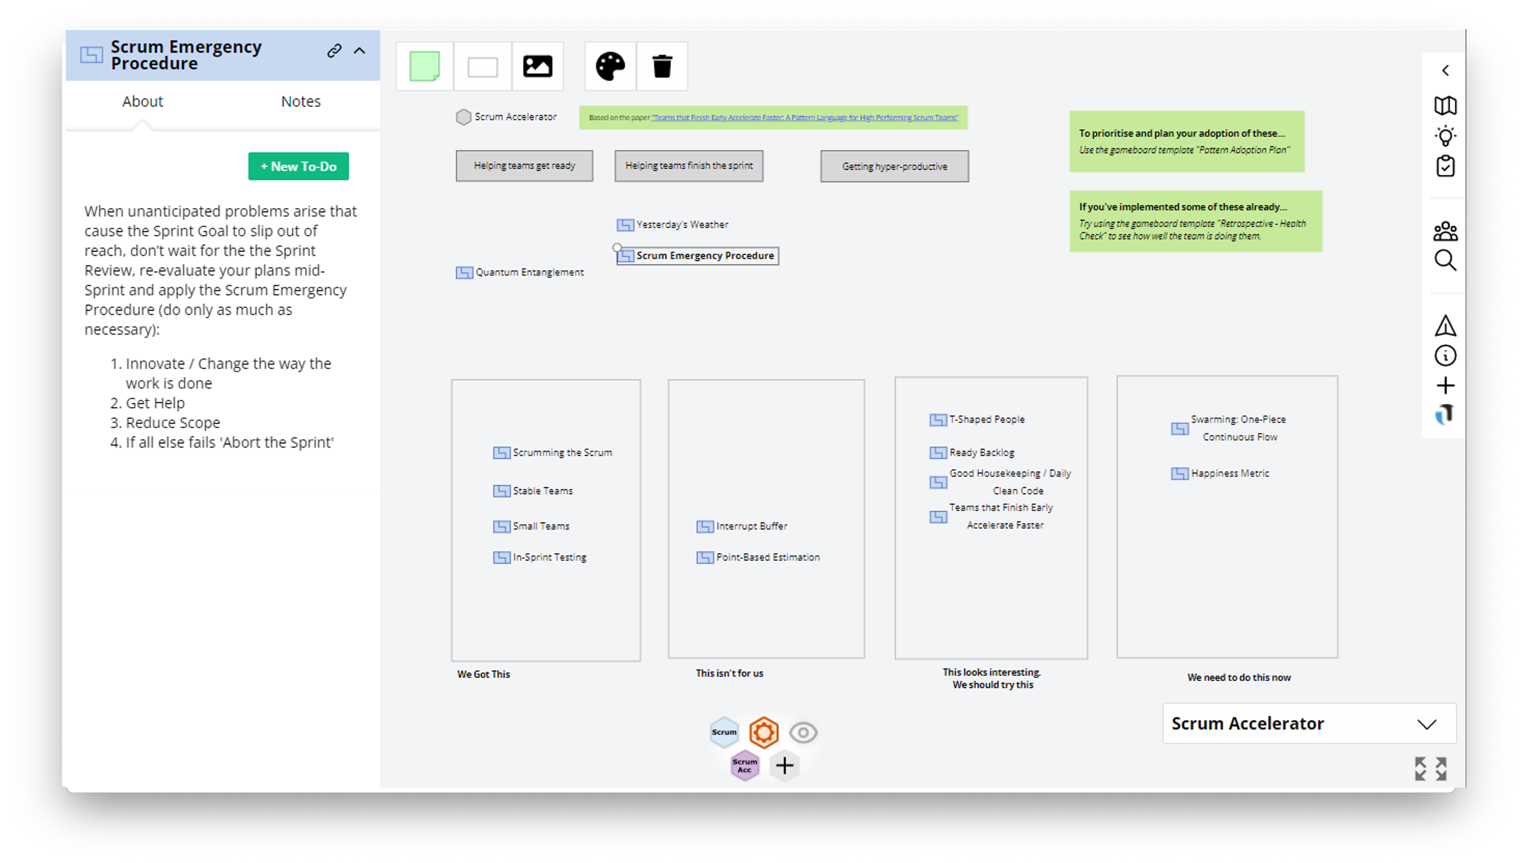Toggle visibility of Quantum Entanglement item
The image size is (1522, 863).
463,273
